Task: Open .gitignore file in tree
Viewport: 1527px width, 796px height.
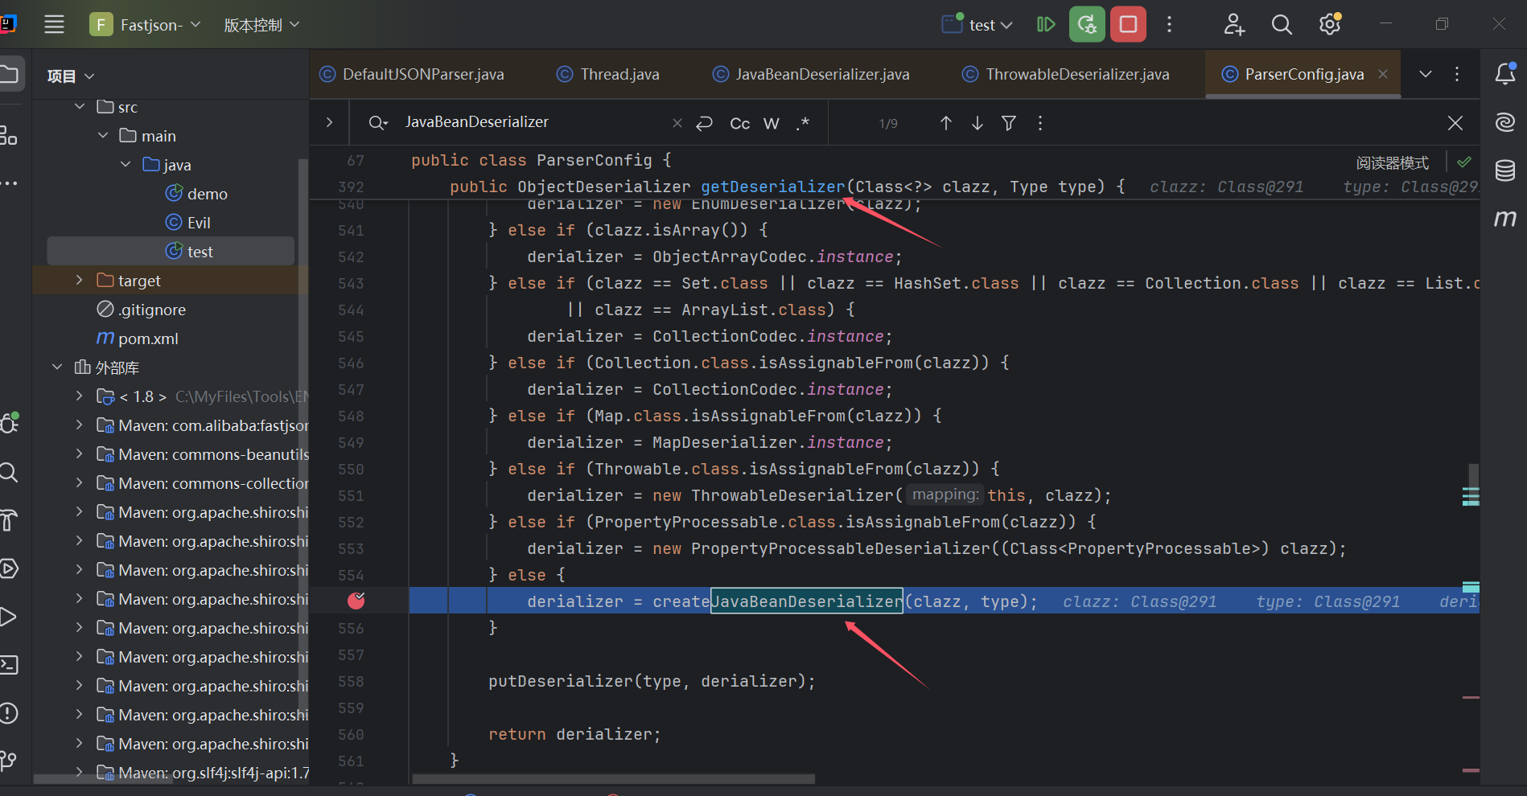Action: tap(142, 310)
